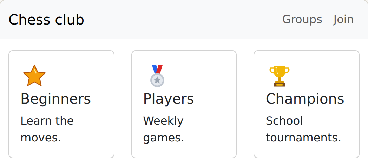This screenshot has width=368, height=168.
Task: Click the gold trophy icon
Action: [x=279, y=76]
